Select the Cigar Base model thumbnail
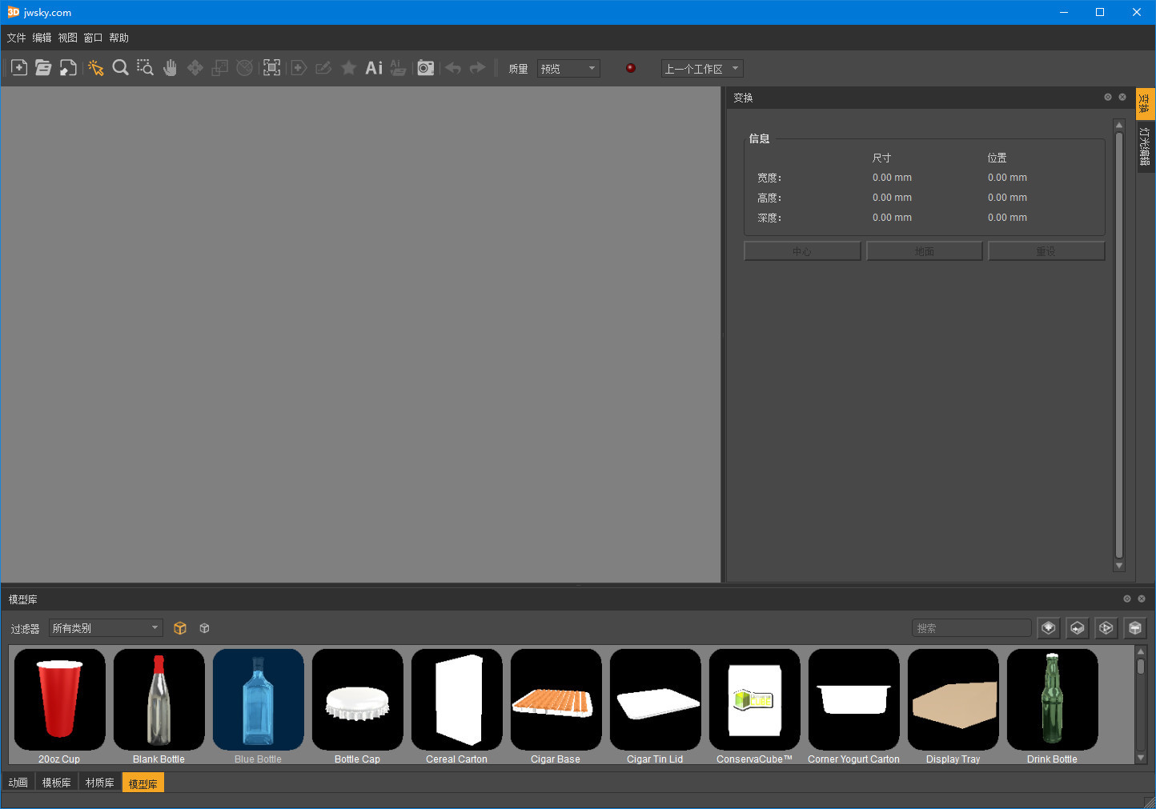Image resolution: width=1156 pixels, height=809 pixels. click(556, 700)
